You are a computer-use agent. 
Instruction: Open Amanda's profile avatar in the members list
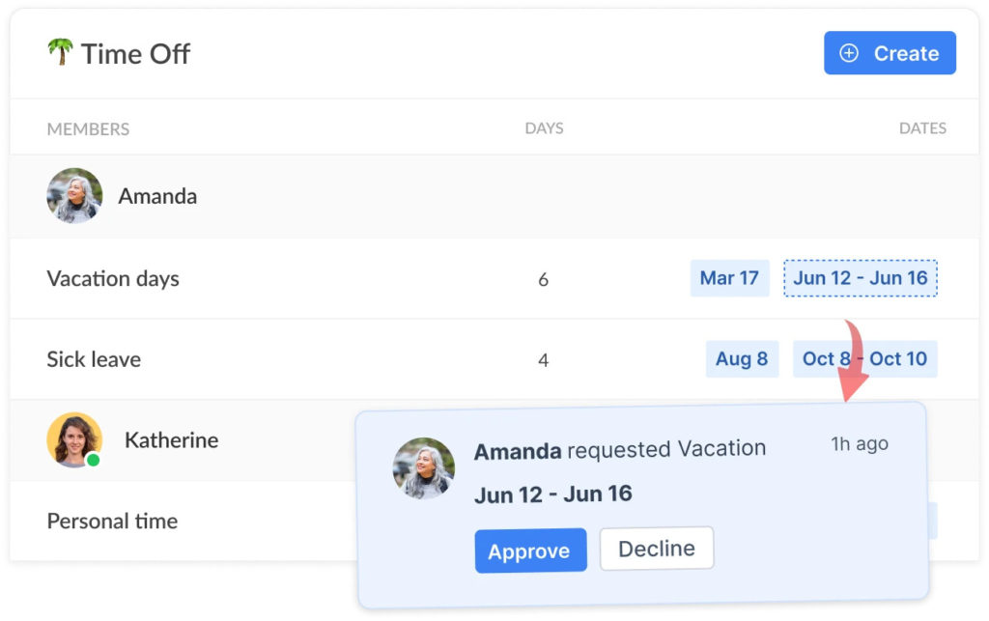[x=74, y=196]
